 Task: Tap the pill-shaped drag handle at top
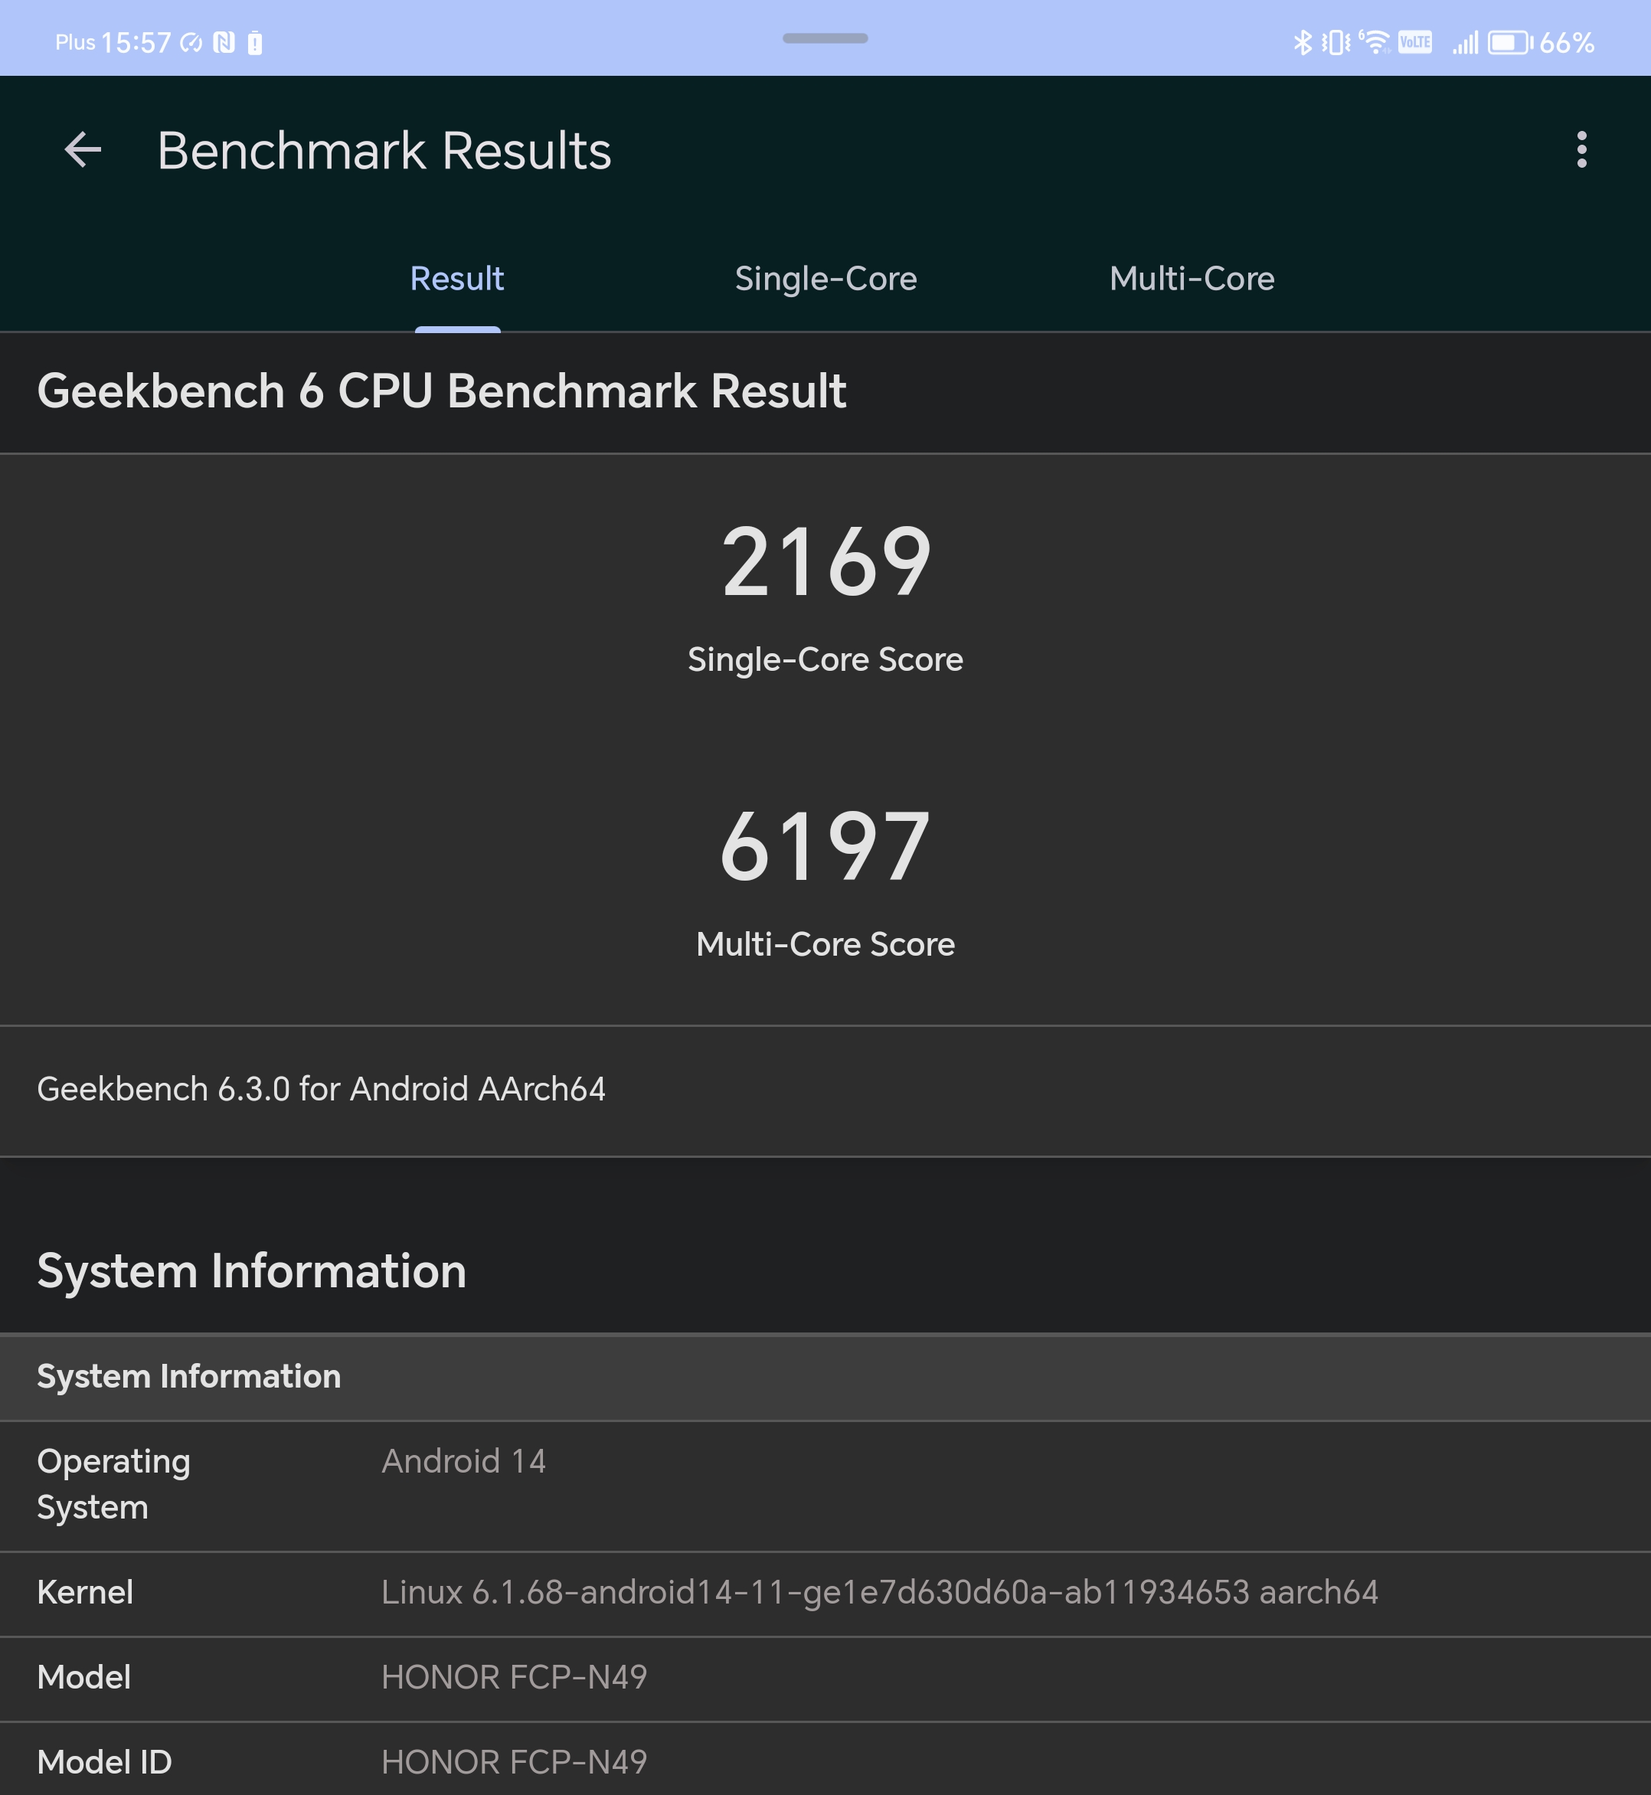(x=825, y=38)
